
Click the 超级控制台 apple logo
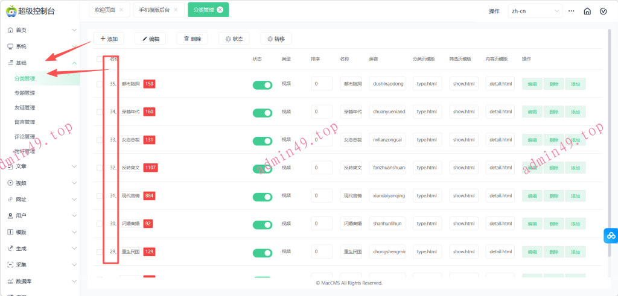coord(10,10)
